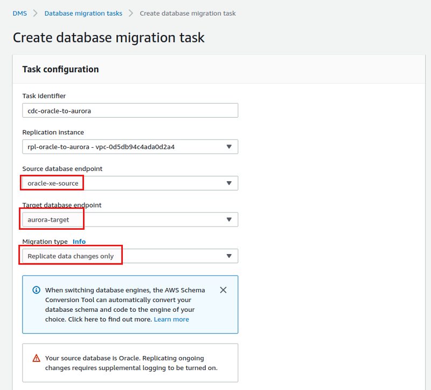Image resolution: width=431 pixels, height=390 pixels.
Task: Click the Target database endpoint arrow
Action: (x=229, y=220)
